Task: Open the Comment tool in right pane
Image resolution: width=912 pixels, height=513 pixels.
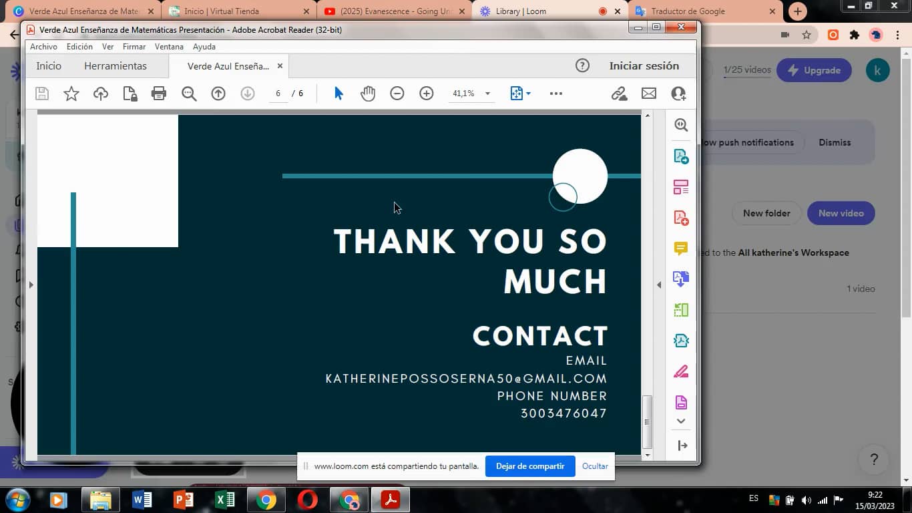Action: [681, 248]
